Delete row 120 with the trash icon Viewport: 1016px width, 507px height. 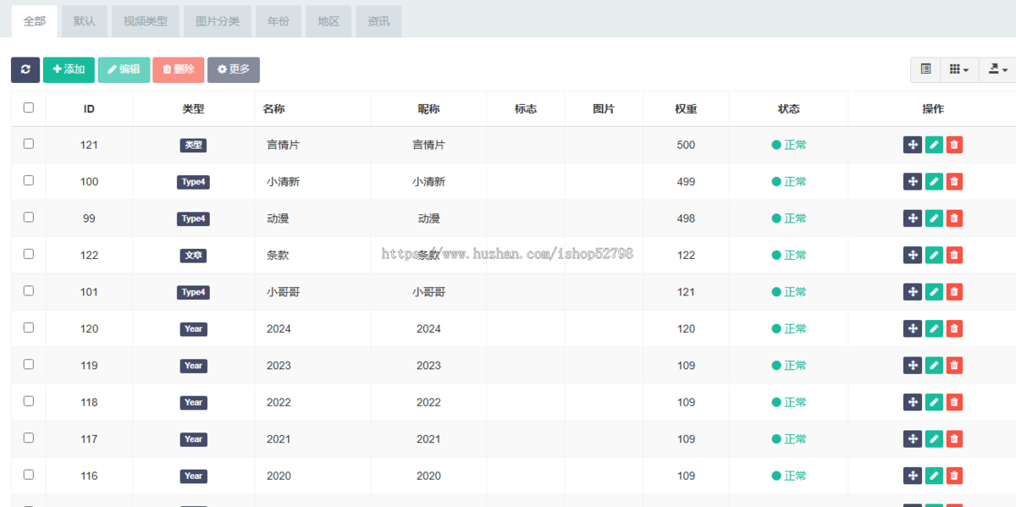click(x=954, y=328)
